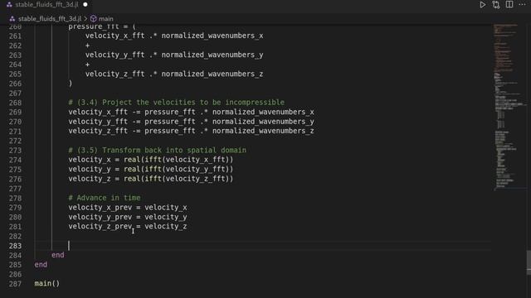Click line number 287 in gutter

click(x=15, y=284)
